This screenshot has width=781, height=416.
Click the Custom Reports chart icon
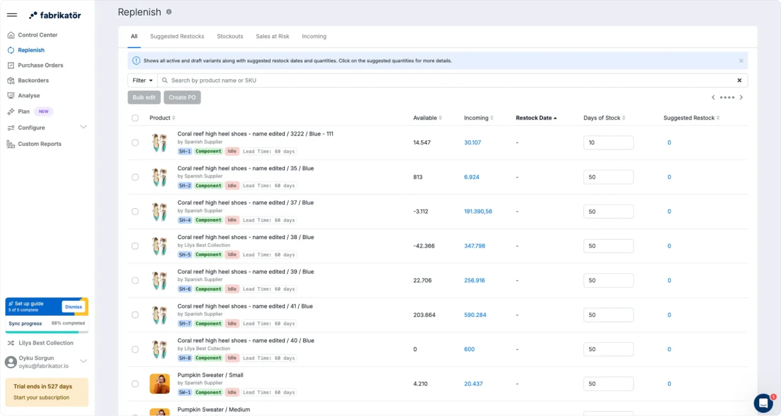(11, 144)
